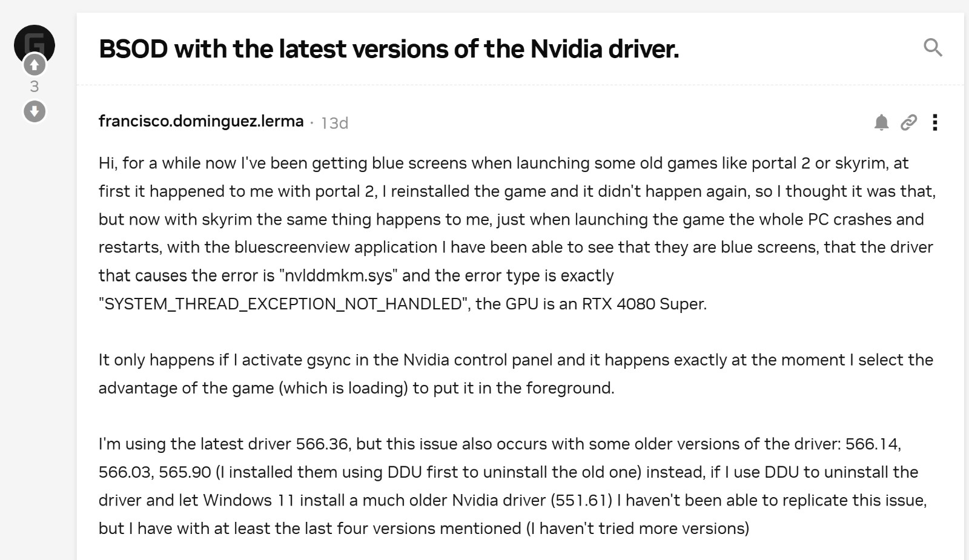This screenshot has width=969, height=560.
Task: Click the notification bell on the post
Action: (881, 123)
